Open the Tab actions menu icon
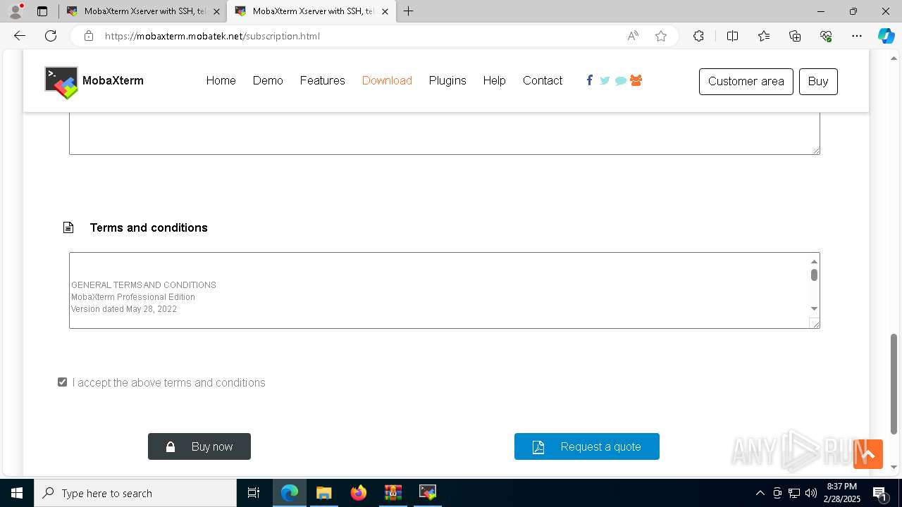902x507 pixels. 42,11
